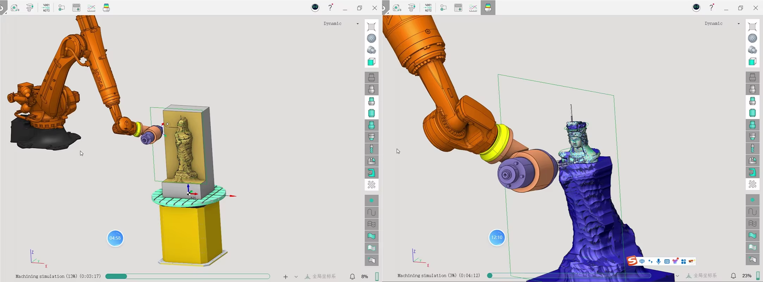Switch to wireframe sphere display in right window
The image size is (763, 282).
click(752, 38)
